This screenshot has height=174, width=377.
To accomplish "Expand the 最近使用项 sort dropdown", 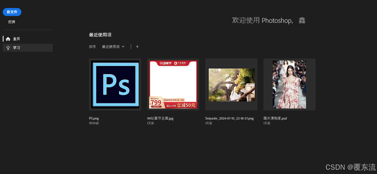I will tap(113, 47).
